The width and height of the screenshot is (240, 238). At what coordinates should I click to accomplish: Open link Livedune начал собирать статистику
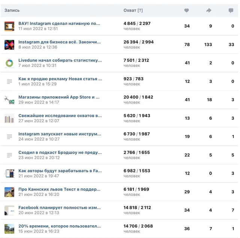(60, 60)
